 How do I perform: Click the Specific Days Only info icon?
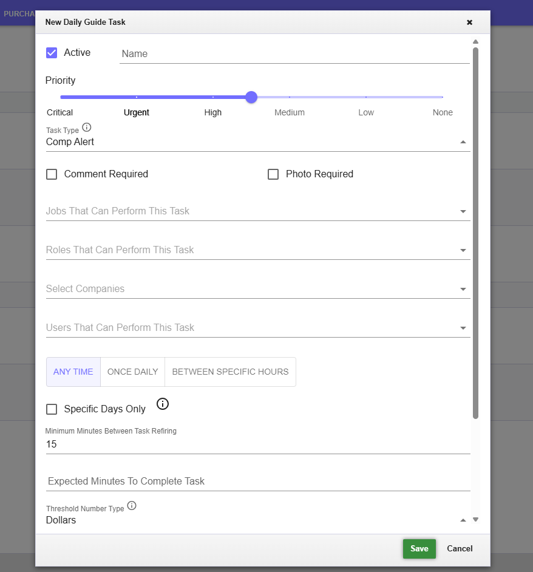(163, 404)
